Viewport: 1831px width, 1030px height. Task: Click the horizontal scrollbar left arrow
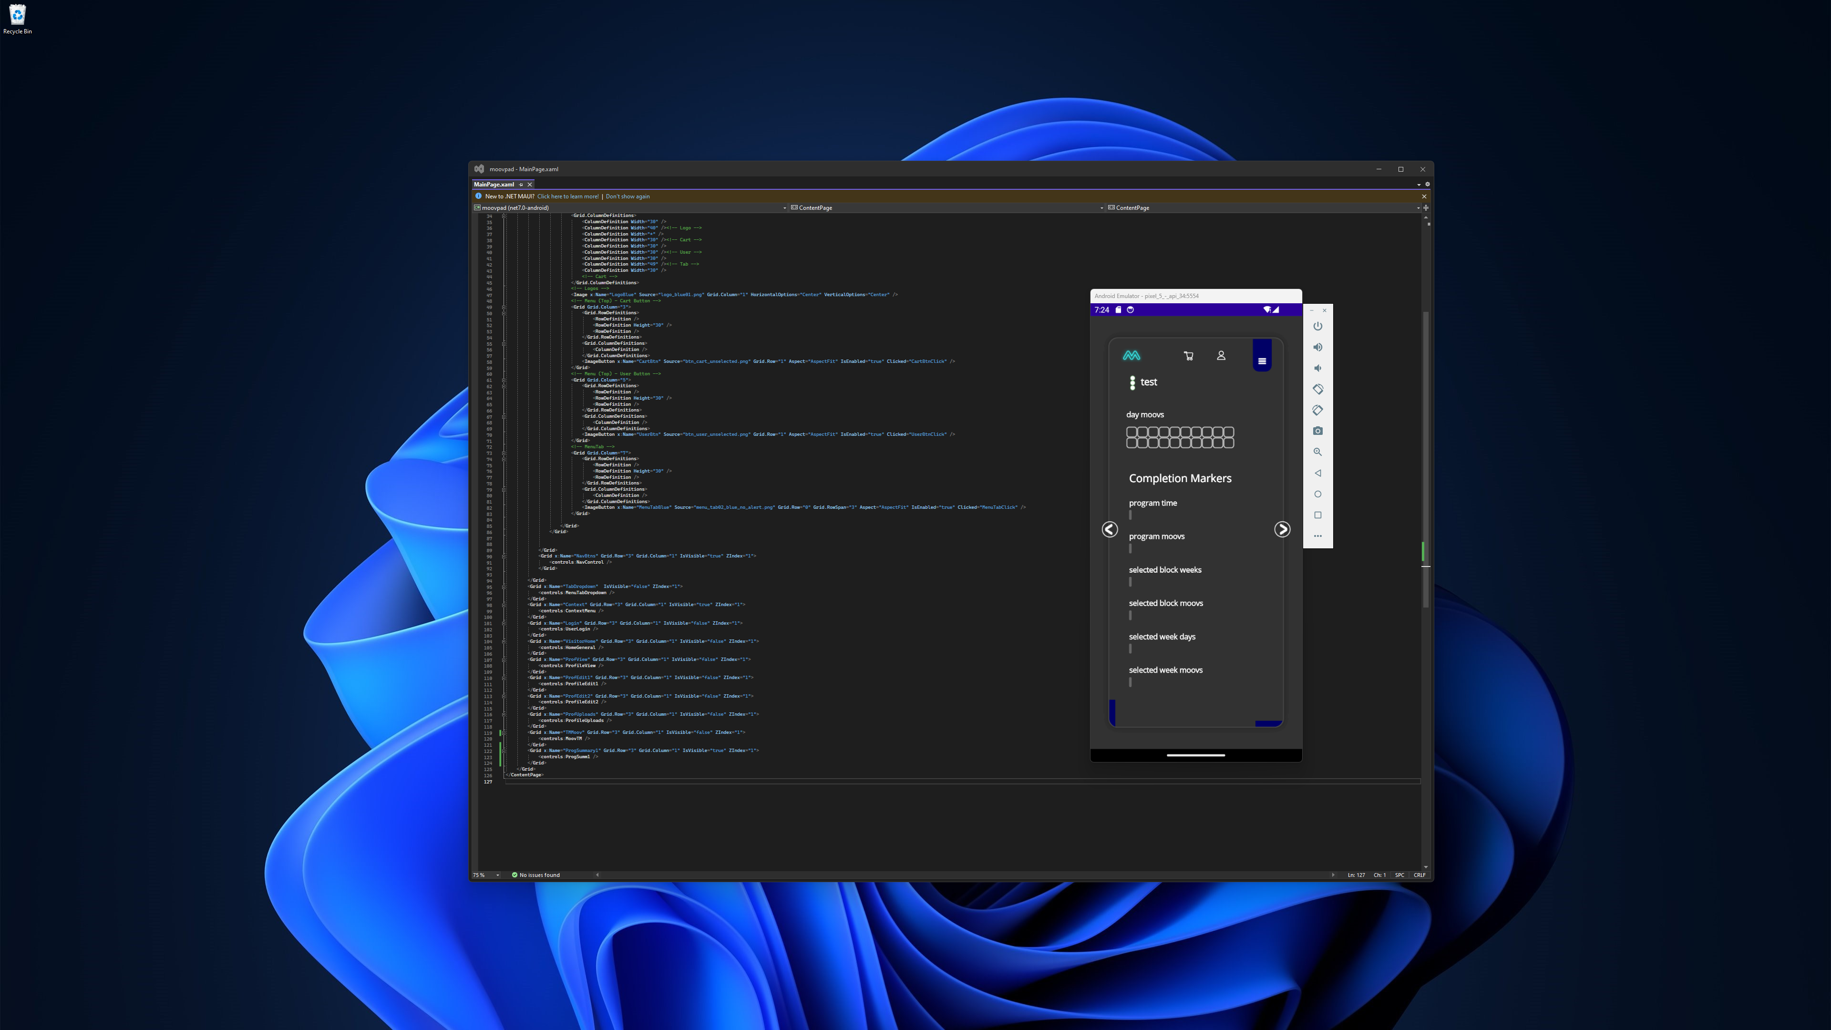(x=597, y=875)
